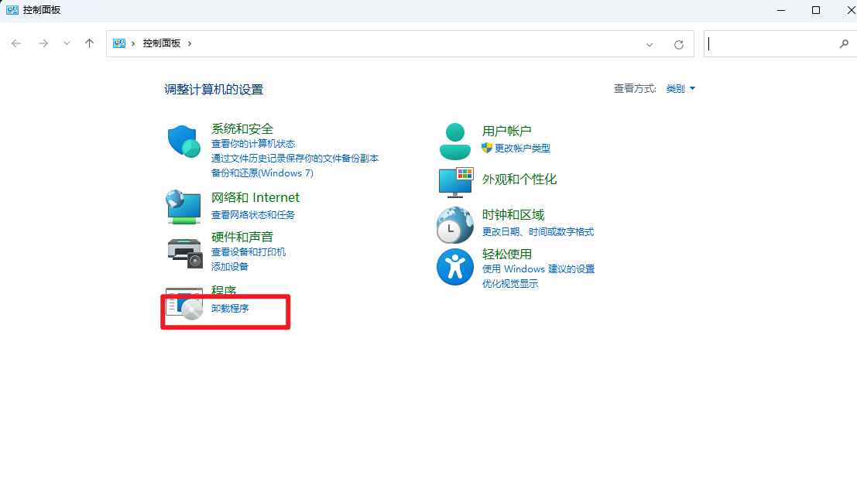Open the Ease of Access icon
Viewport: 857px width, 482px height.
[x=454, y=267]
